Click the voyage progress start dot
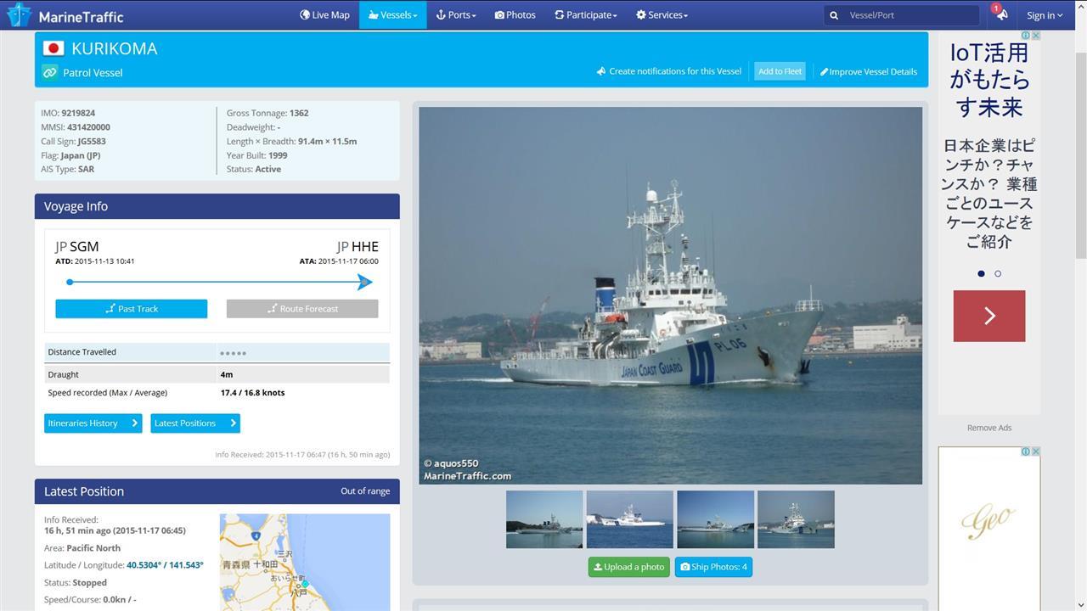Viewport: 1087px width, 611px height. coord(70,282)
